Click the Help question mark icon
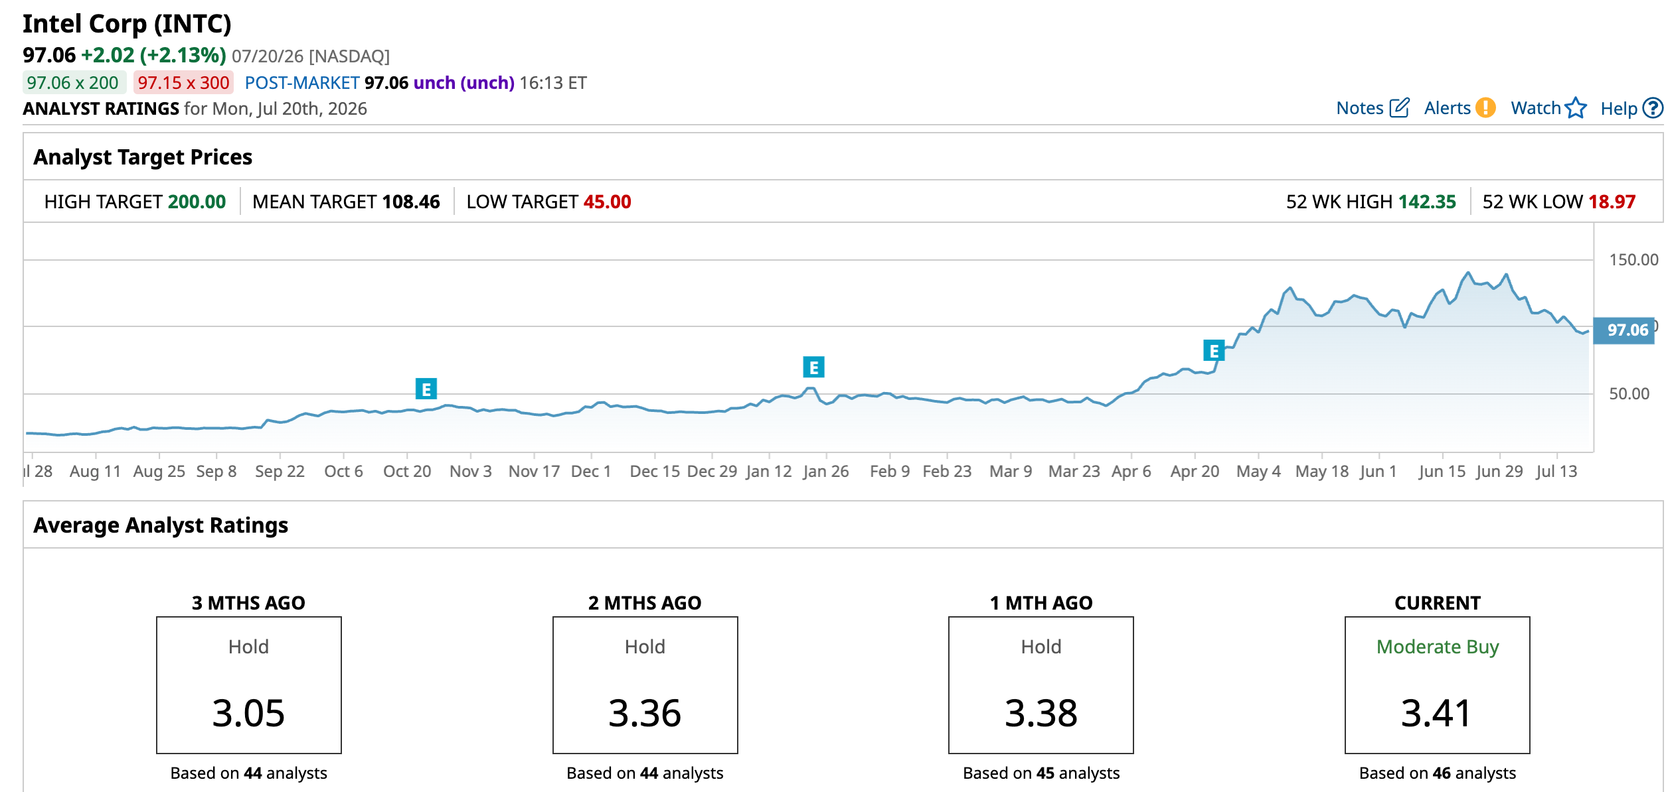This screenshot has height=792, width=1668. pyautogui.click(x=1653, y=108)
